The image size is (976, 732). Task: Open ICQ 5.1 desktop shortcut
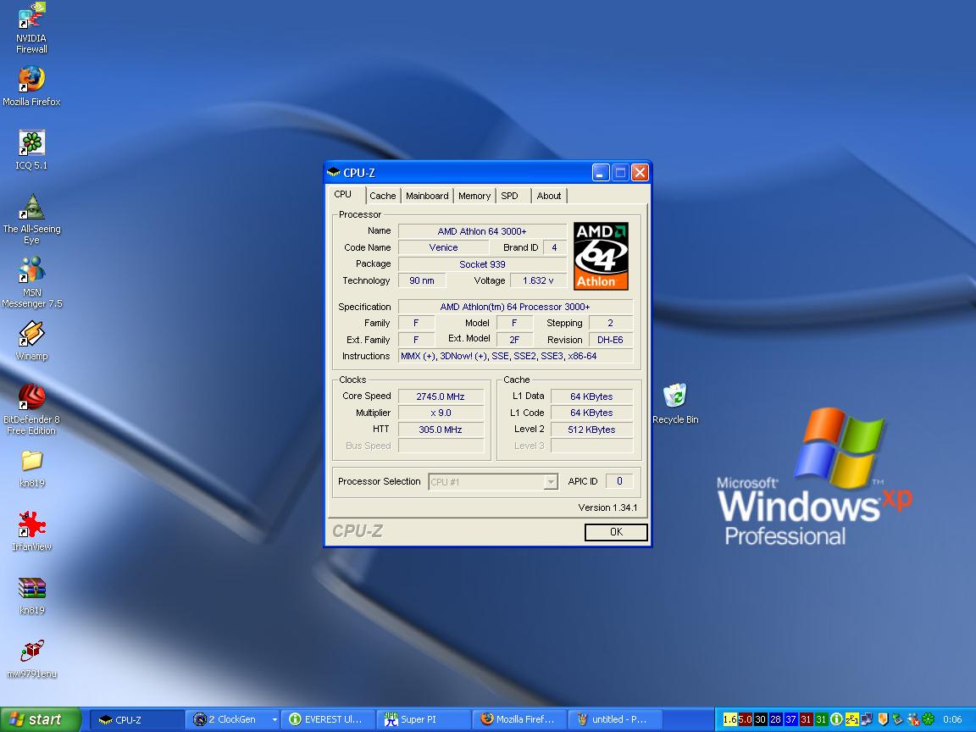31,150
